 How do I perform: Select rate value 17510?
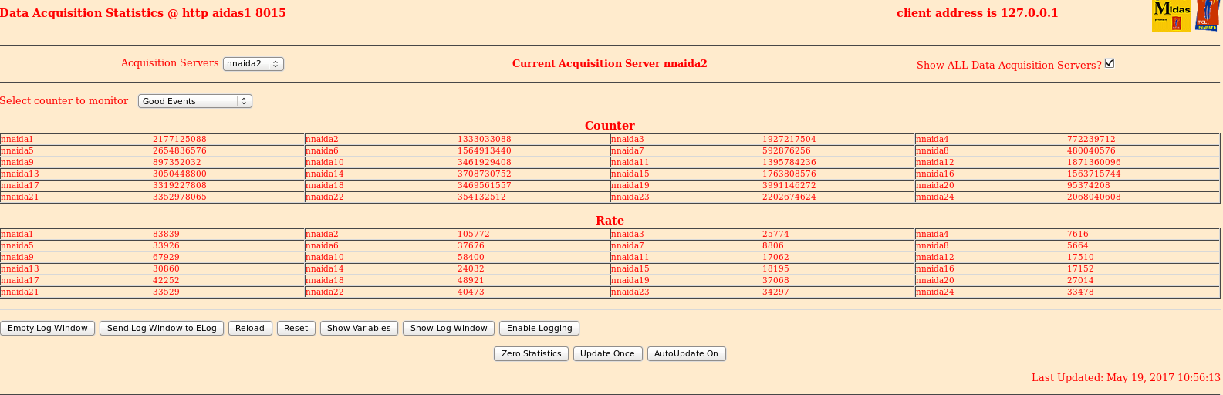click(x=1080, y=258)
